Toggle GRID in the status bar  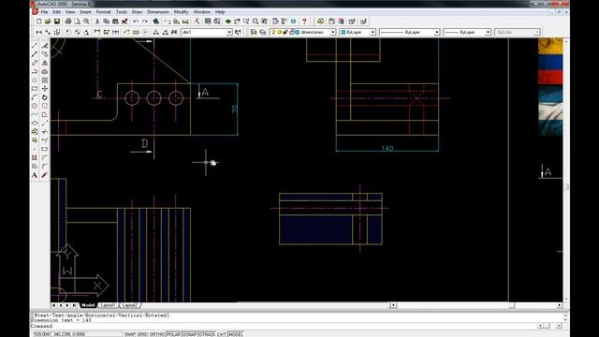click(x=142, y=334)
